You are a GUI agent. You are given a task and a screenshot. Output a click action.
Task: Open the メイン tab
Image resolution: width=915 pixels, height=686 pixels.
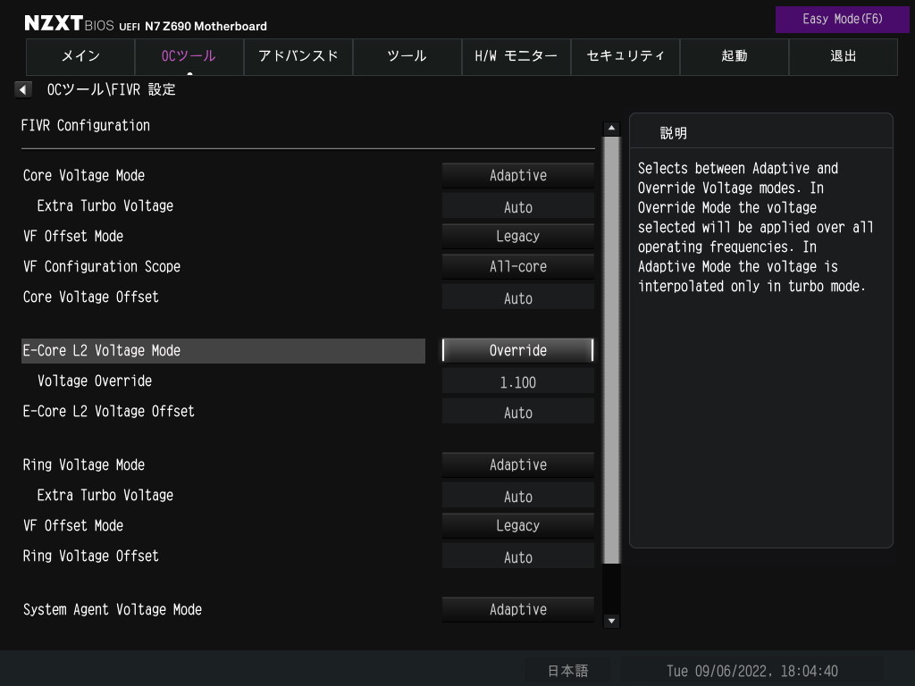coord(80,56)
